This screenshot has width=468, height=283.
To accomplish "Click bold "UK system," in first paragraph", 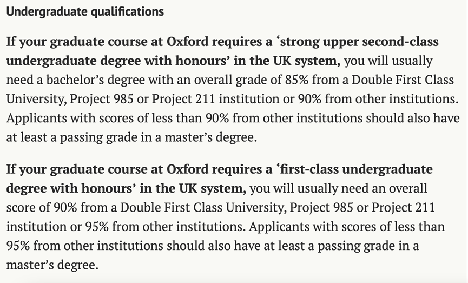I will 307,61.
